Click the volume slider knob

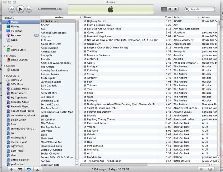[57, 9]
